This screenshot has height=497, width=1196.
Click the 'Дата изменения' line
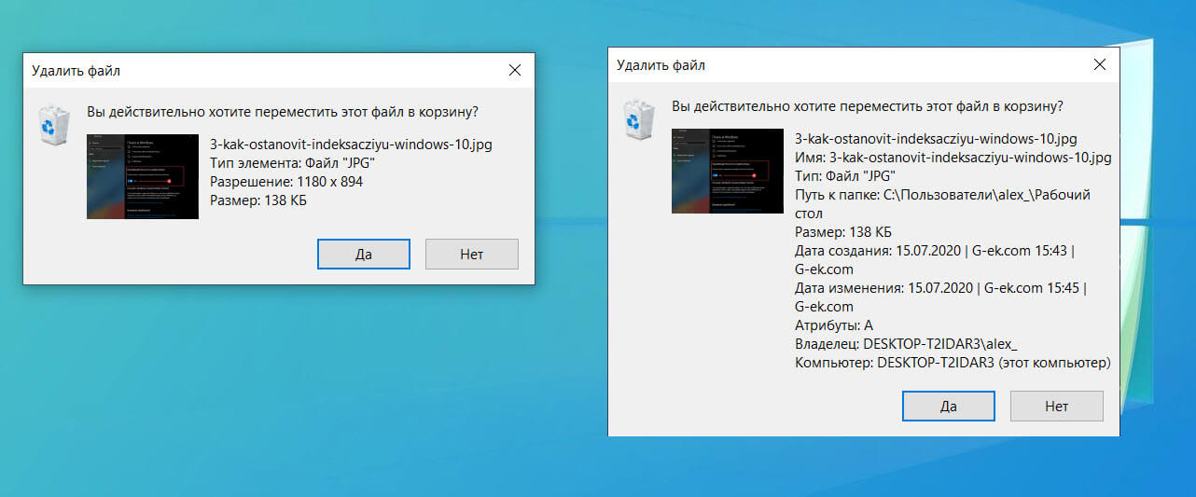(x=940, y=297)
